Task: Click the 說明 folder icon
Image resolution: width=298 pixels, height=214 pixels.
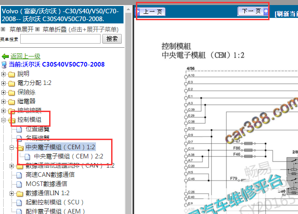Action: coord(11,74)
